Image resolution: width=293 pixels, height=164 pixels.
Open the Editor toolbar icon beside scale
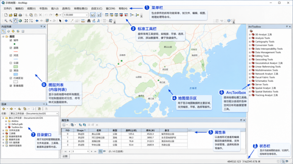pos(93,15)
